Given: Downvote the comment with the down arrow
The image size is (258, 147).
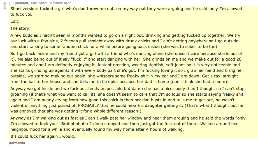Looking at the screenshot, I should [5, 8].
